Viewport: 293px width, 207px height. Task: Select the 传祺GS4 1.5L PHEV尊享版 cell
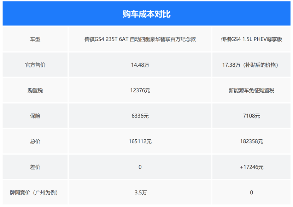tap(251, 39)
